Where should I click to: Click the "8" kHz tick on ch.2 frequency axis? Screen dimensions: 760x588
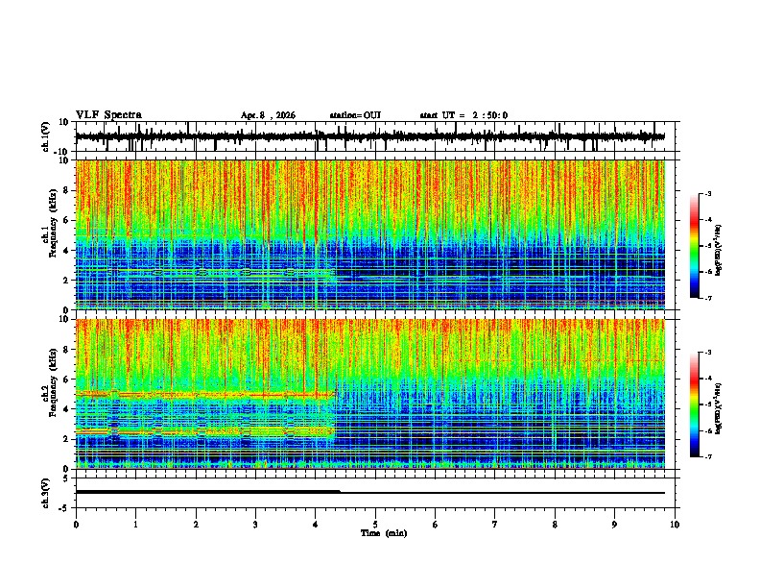(x=67, y=350)
